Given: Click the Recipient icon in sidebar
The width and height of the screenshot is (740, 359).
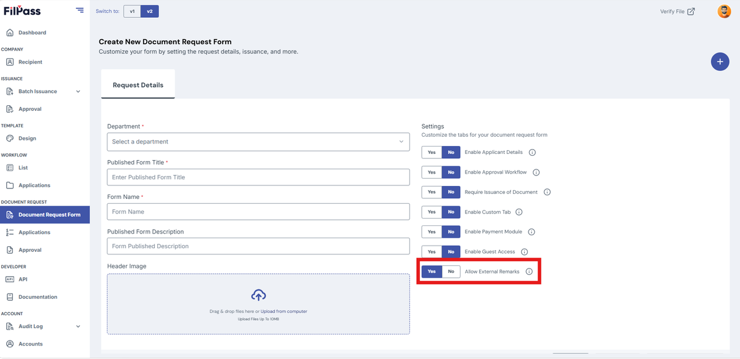Looking at the screenshot, I should 10,62.
